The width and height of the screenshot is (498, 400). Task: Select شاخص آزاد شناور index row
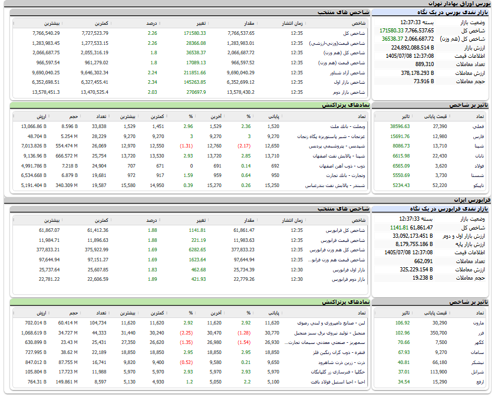(x=190, y=73)
